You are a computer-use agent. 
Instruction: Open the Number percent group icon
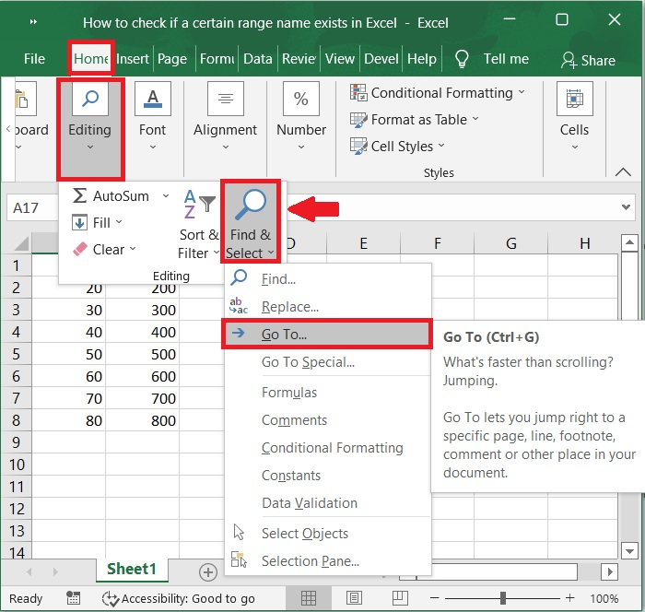(x=301, y=99)
